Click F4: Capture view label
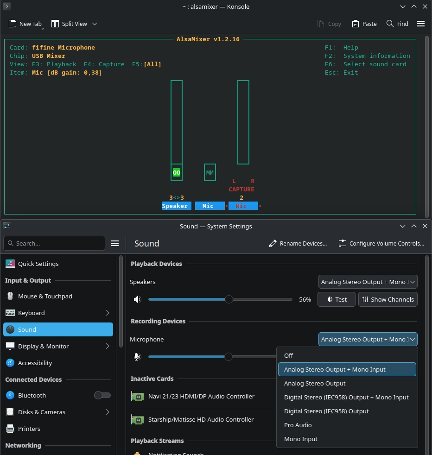The width and height of the screenshot is (432, 455). click(104, 64)
